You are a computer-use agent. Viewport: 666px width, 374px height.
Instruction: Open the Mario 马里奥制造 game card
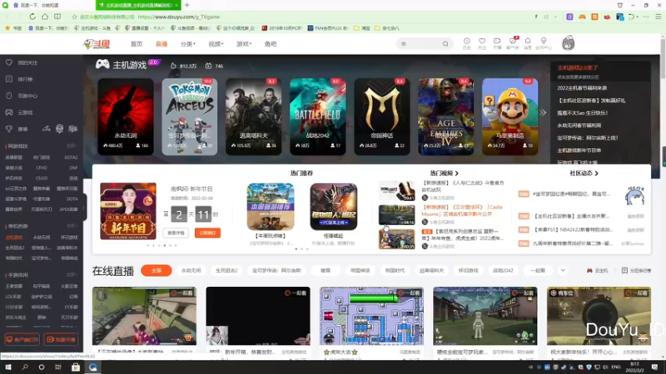click(509, 116)
